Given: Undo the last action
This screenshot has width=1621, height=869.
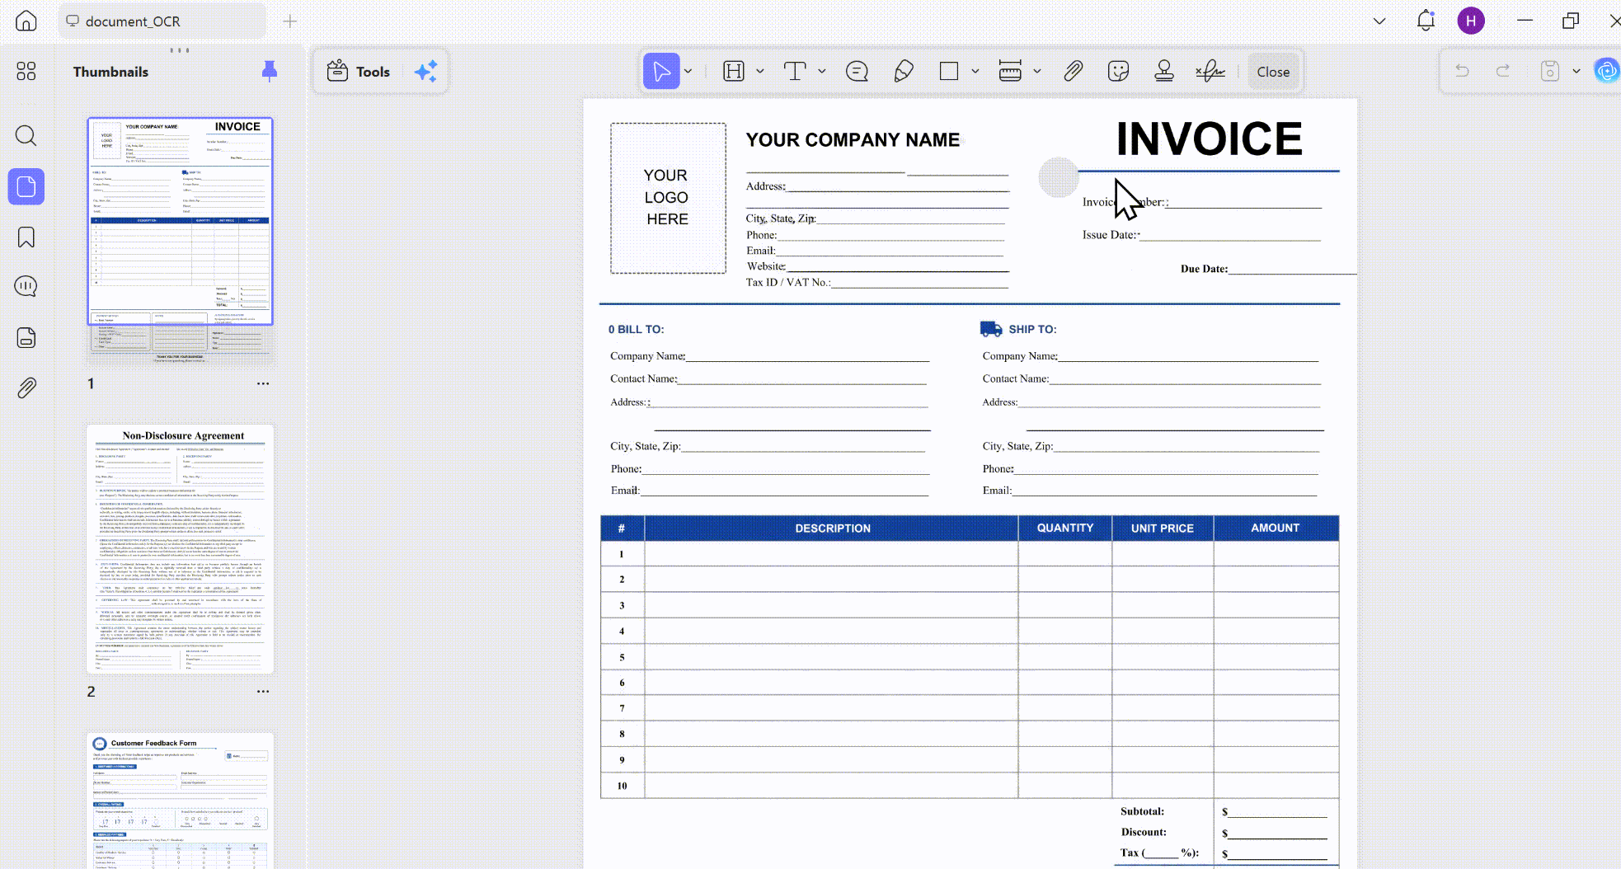Looking at the screenshot, I should pyautogui.click(x=1462, y=72).
